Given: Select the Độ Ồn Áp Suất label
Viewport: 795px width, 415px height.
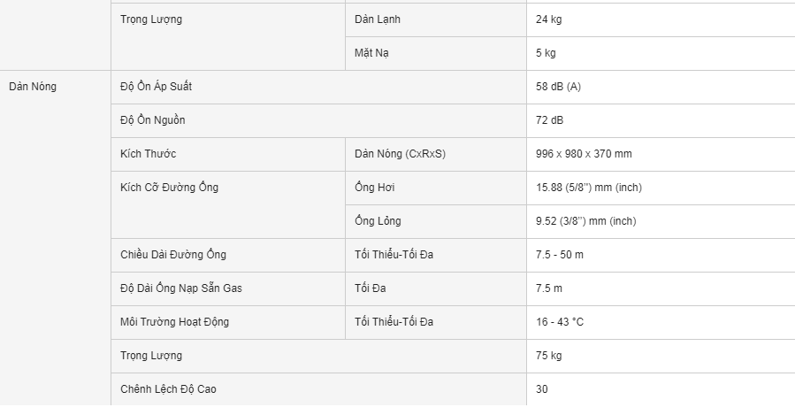Looking at the screenshot, I should point(156,87).
